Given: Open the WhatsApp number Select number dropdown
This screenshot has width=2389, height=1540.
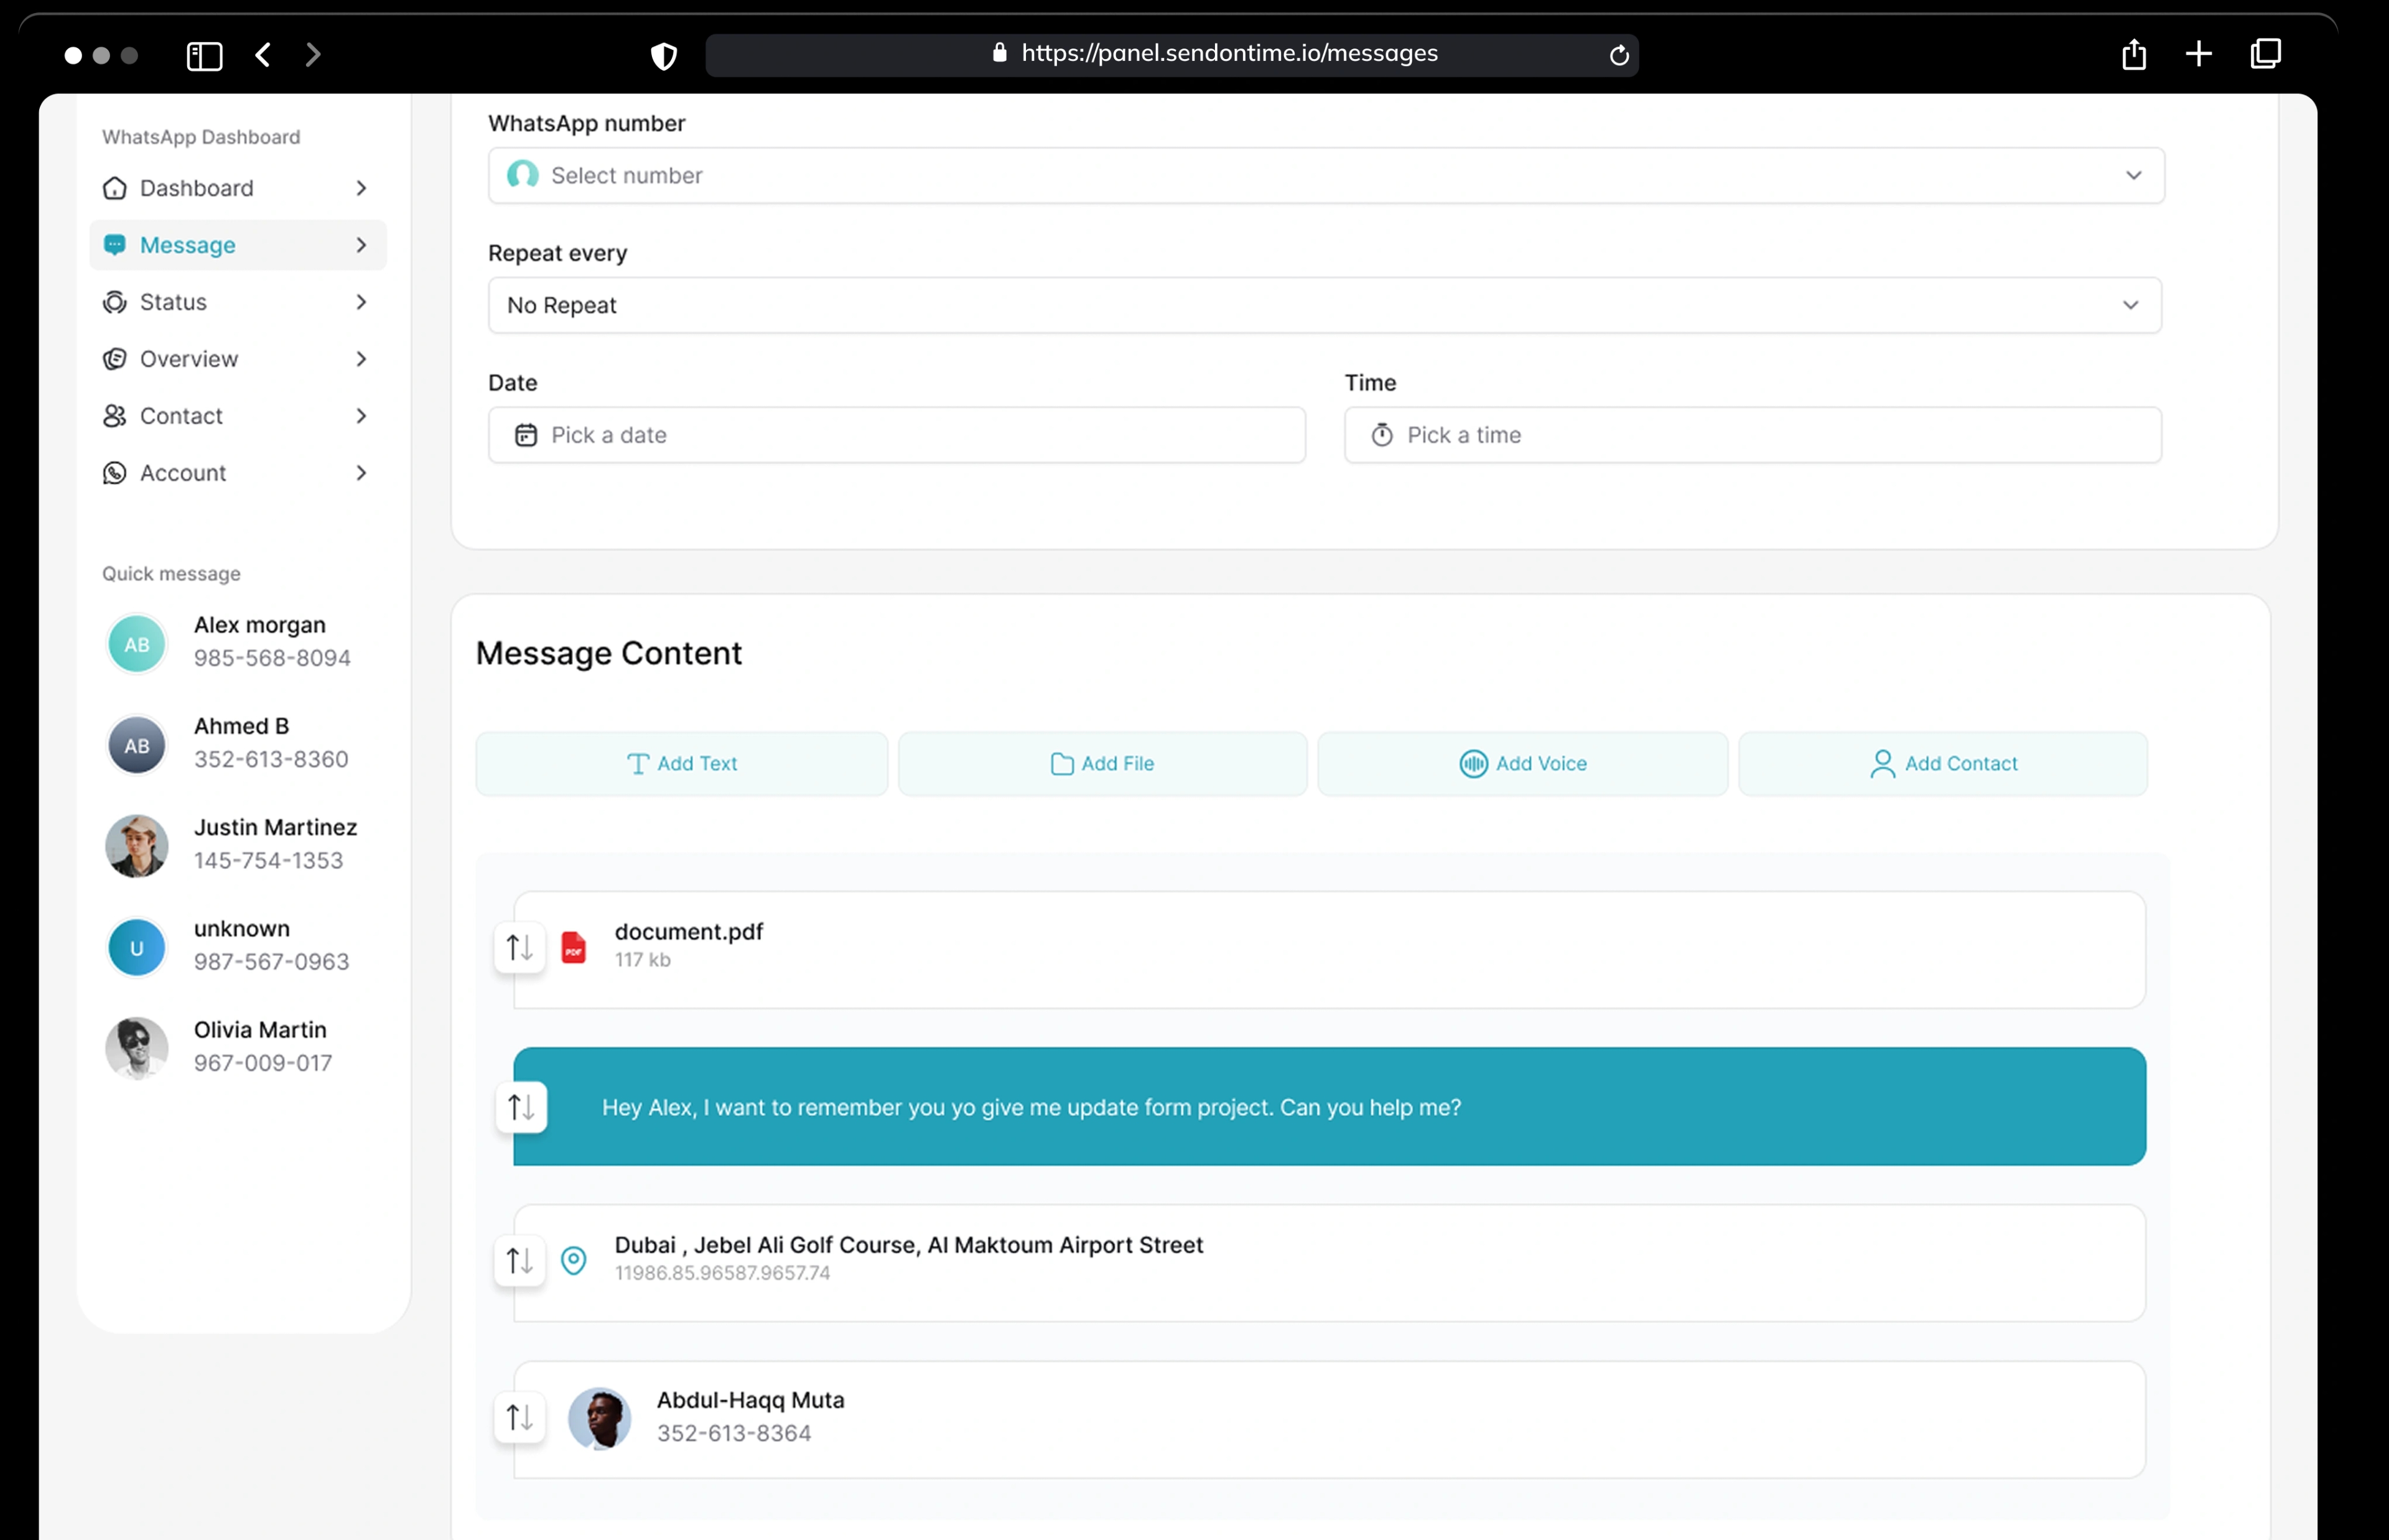Looking at the screenshot, I should coord(1326,176).
